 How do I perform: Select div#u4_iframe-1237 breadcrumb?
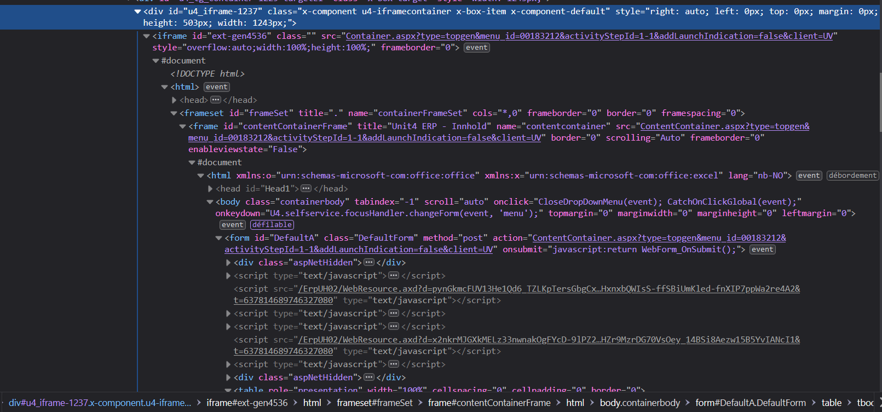coord(100,403)
